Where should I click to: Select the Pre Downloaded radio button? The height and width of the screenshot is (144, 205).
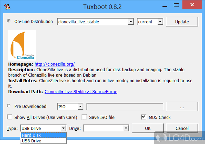click(x=9, y=106)
